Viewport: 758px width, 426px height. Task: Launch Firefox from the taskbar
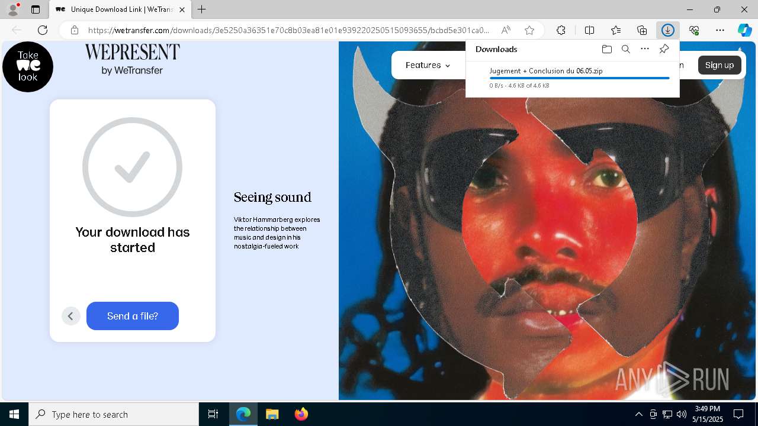[301, 414]
